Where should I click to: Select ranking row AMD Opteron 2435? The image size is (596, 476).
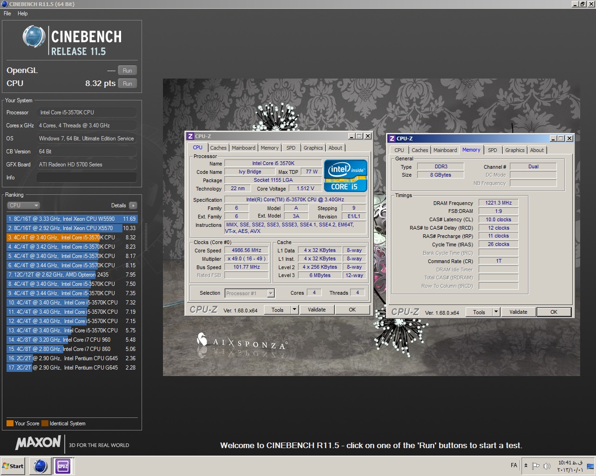pos(72,275)
